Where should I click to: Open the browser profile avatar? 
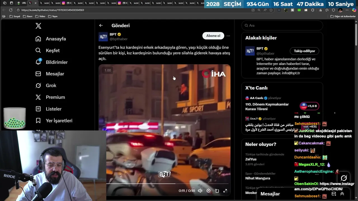coord(340,10)
